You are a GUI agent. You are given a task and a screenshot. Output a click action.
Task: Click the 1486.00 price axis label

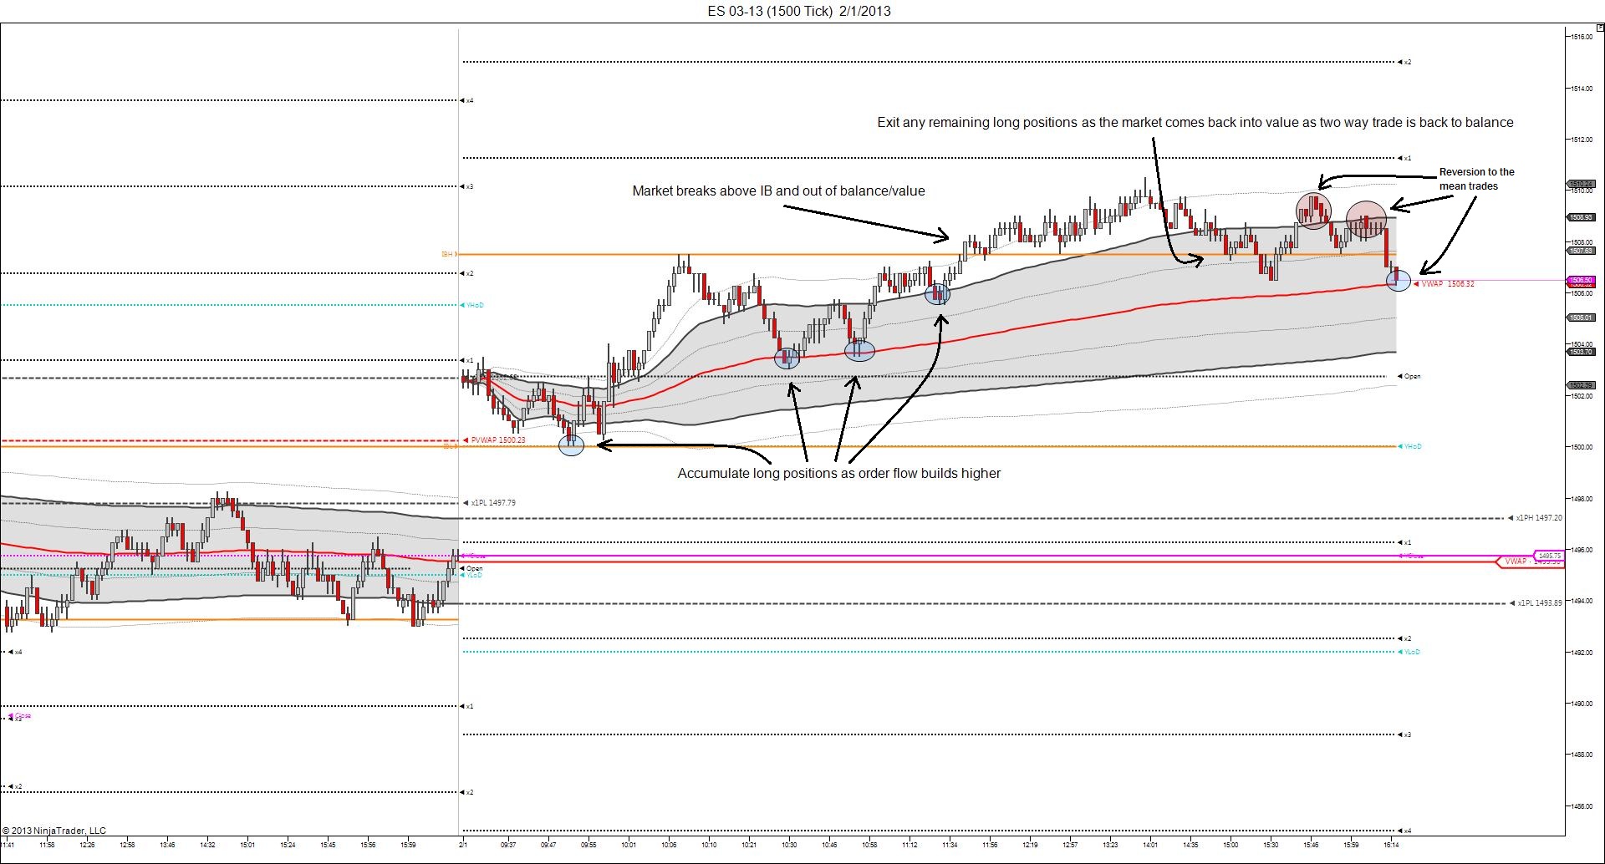pos(1582,806)
